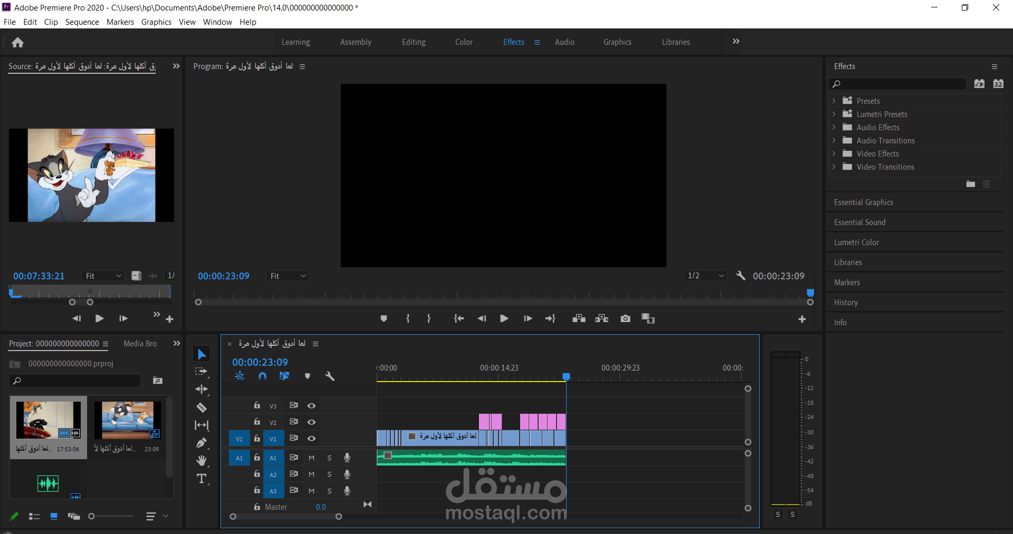Image resolution: width=1013 pixels, height=534 pixels.
Task: Toggle V3 track output eye
Action: pyautogui.click(x=312, y=406)
